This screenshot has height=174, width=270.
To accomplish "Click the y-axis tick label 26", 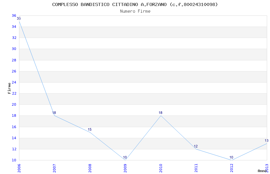I will (14, 71).
